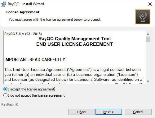The image size is (155, 118).
Task: Click the "RayPack ®" label at bottom left
Action: pyautogui.click(x=10, y=104)
